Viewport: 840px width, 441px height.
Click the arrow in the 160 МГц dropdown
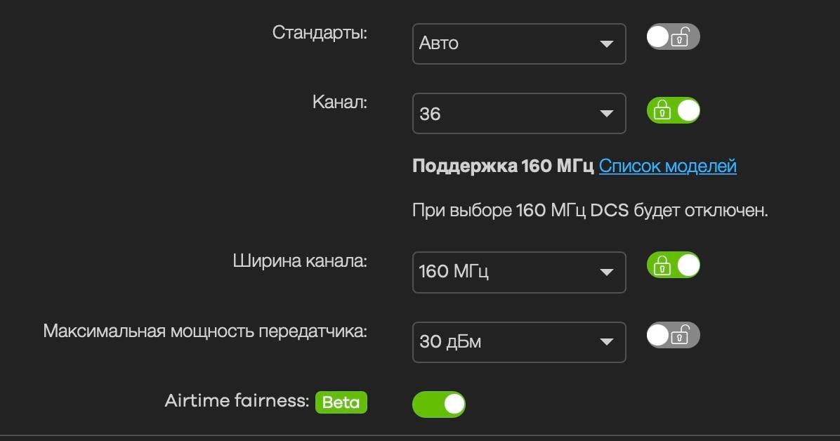[x=606, y=272]
